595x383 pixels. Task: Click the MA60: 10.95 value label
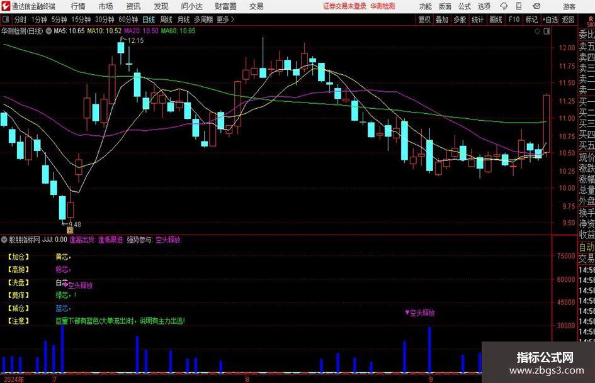(178, 31)
